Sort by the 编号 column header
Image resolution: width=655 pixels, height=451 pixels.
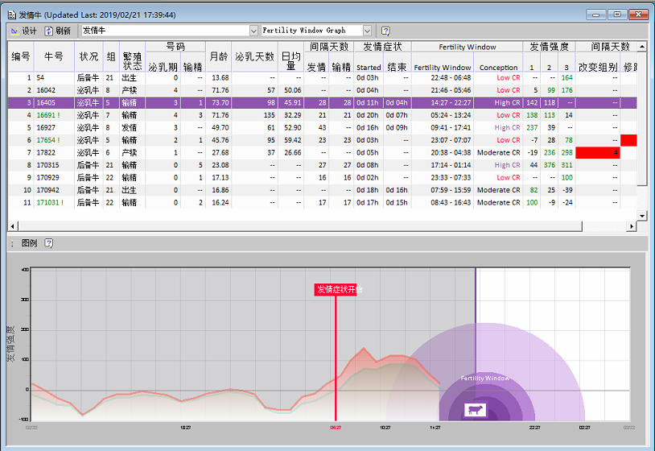point(21,56)
